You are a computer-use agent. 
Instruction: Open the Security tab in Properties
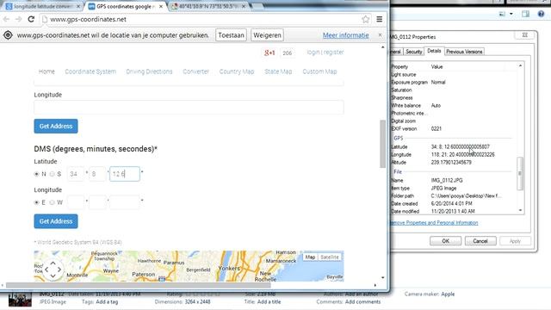pyautogui.click(x=413, y=52)
